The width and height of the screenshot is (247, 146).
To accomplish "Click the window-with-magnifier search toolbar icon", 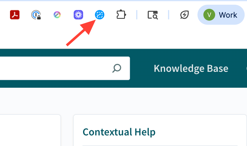I will tap(153, 15).
